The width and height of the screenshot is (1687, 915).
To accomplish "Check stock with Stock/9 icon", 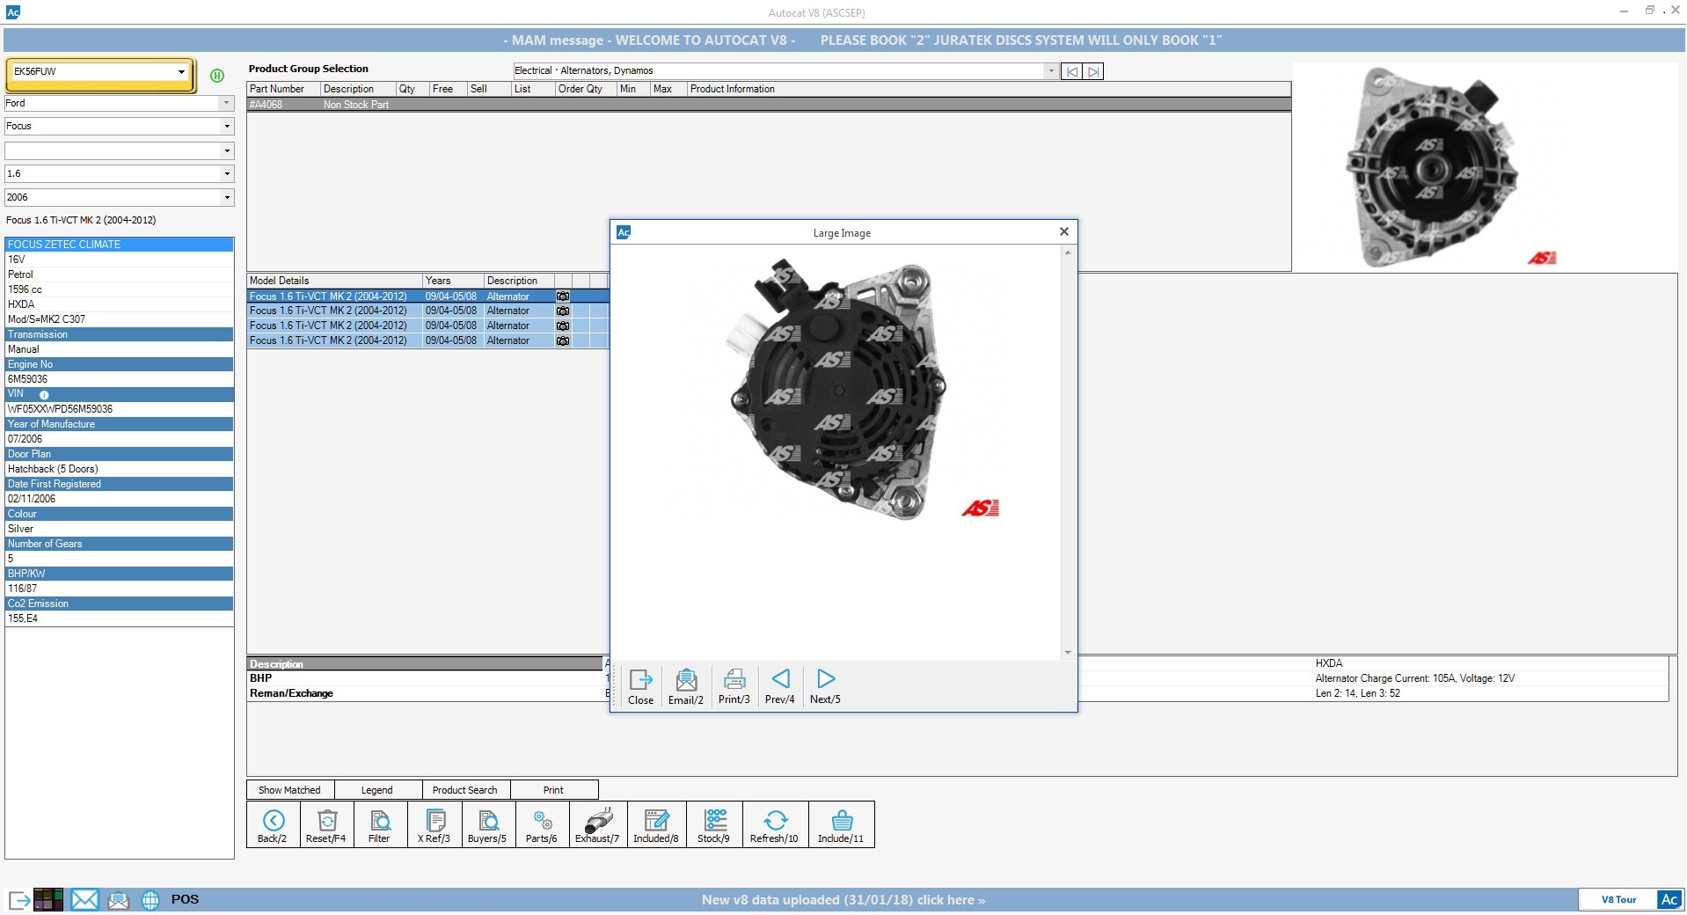I will (714, 825).
